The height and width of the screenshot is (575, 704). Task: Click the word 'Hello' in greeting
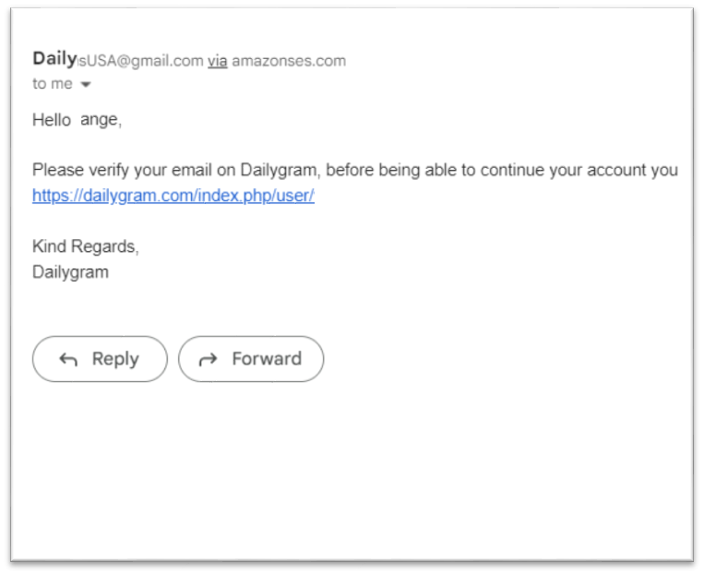[x=52, y=120]
